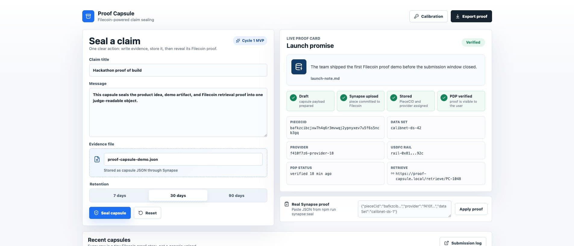This screenshot has height=246, width=574.
Task: Click the dark database icon in Launch promise
Action: click(299, 67)
